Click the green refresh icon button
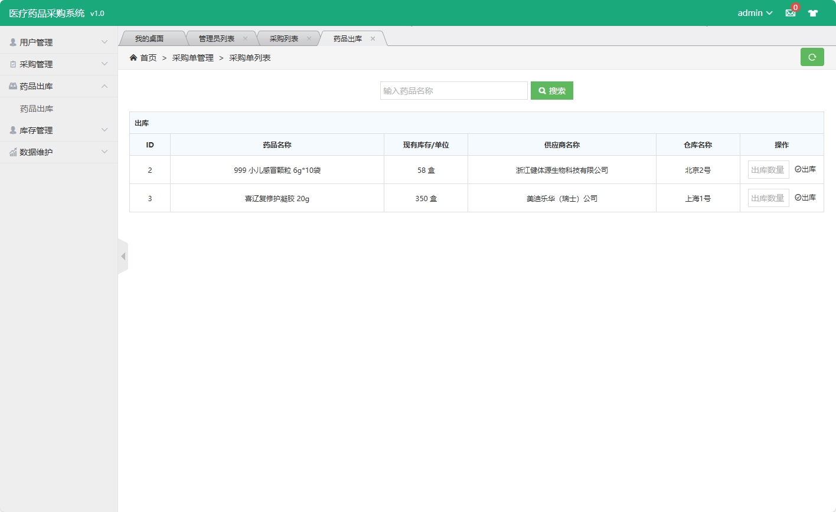836x512 pixels. [812, 57]
